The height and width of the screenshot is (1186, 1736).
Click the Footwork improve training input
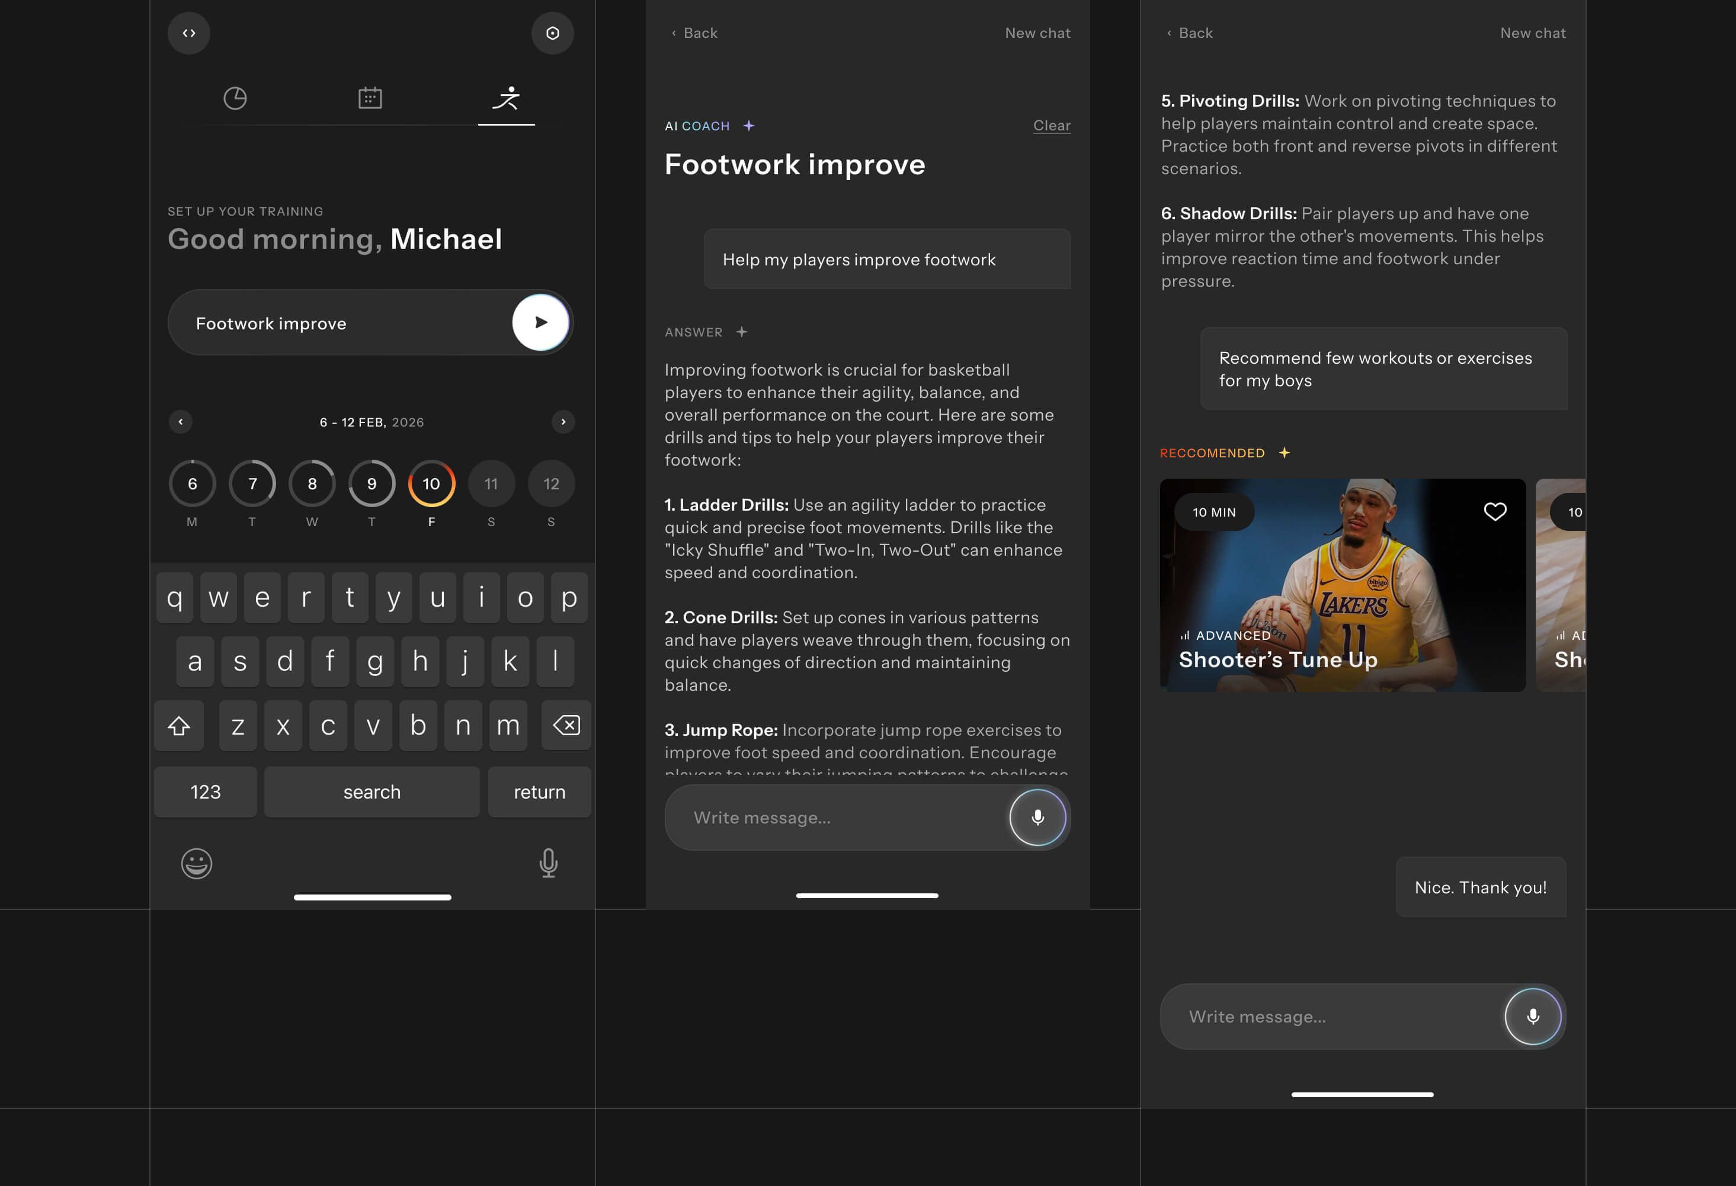click(370, 323)
